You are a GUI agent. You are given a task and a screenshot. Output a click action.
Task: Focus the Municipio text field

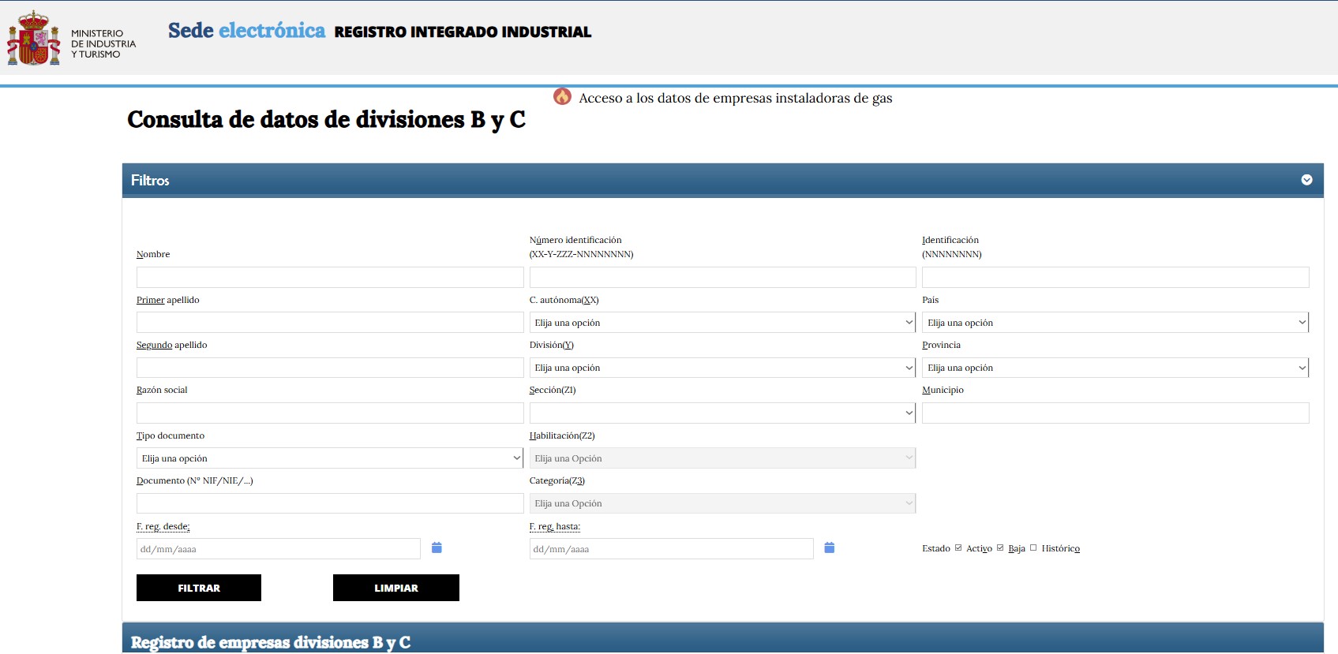point(1115,413)
